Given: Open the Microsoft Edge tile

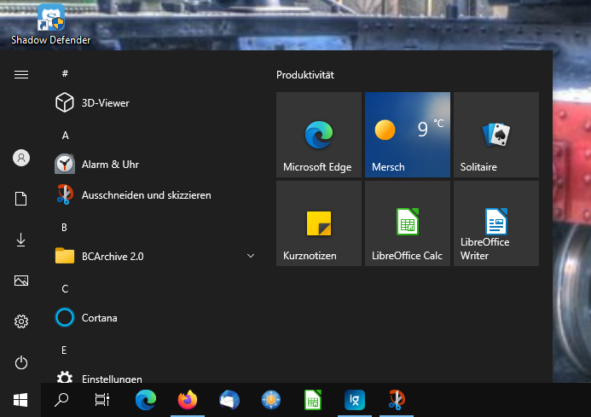Looking at the screenshot, I should coord(319,135).
